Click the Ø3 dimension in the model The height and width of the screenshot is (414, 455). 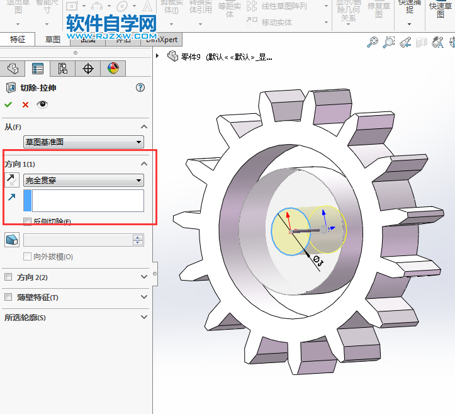[x=318, y=261]
